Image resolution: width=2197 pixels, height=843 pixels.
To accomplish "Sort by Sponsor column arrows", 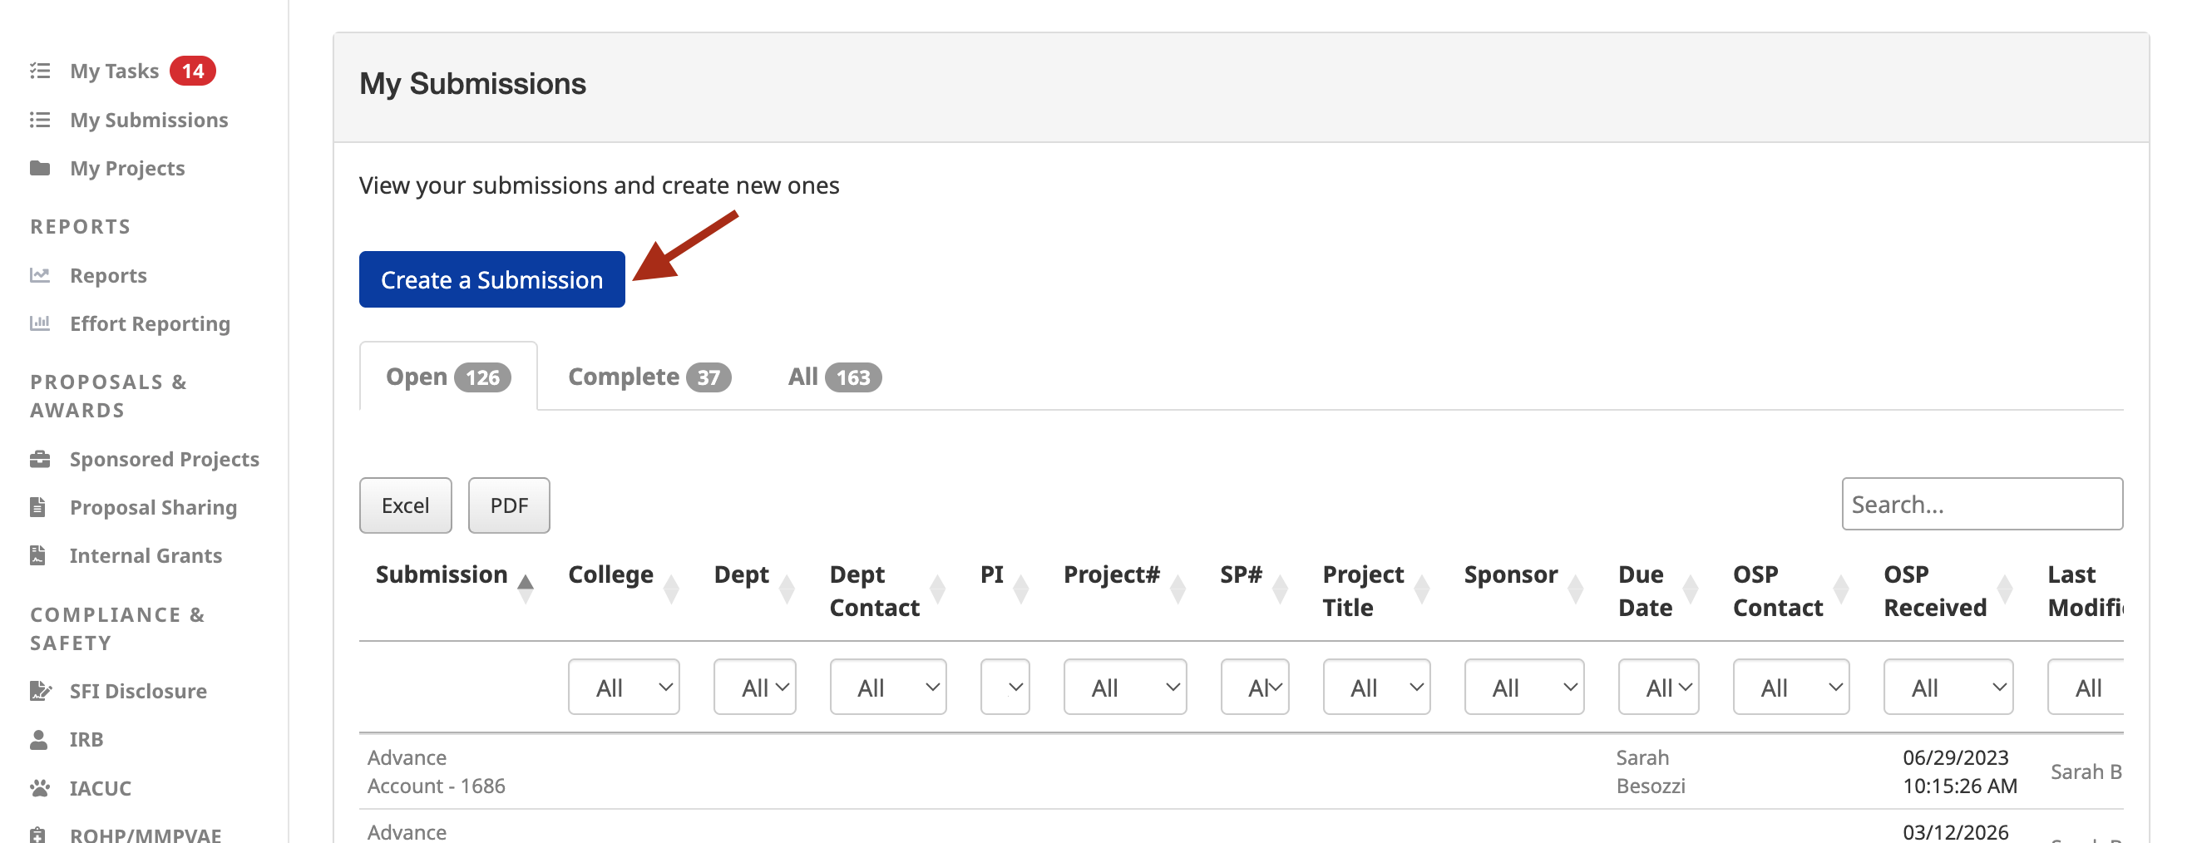I will point(1575,588).
